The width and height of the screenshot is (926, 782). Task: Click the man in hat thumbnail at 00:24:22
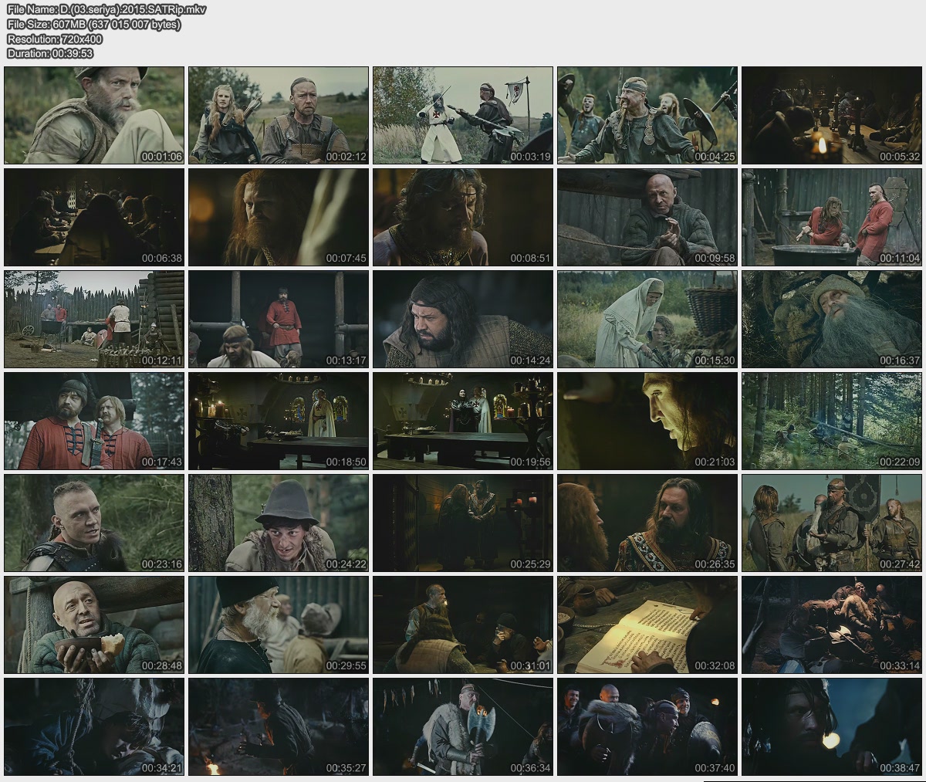click(x=279, y=523)
